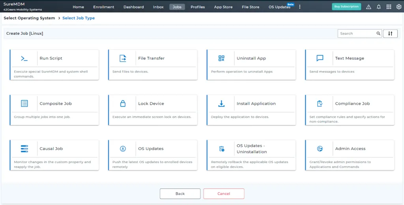Click the OS Updates - Uninstallation trash icon

[222, 149]
